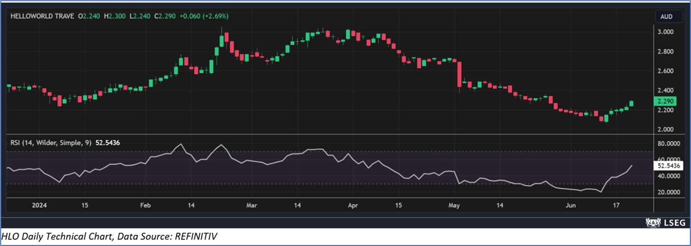This screenshot has width=691, height=246.
Task: Click the 20.0000 RSI axis label
Action: pyautogui.click(x=670, y=193)
